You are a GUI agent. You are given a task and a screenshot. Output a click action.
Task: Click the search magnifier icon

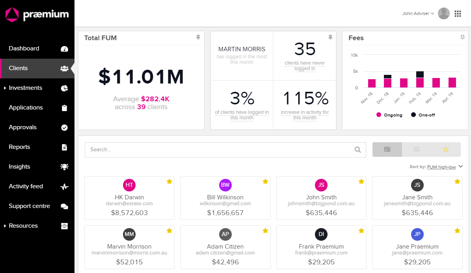pyautogui.click(x=357, y=150)
